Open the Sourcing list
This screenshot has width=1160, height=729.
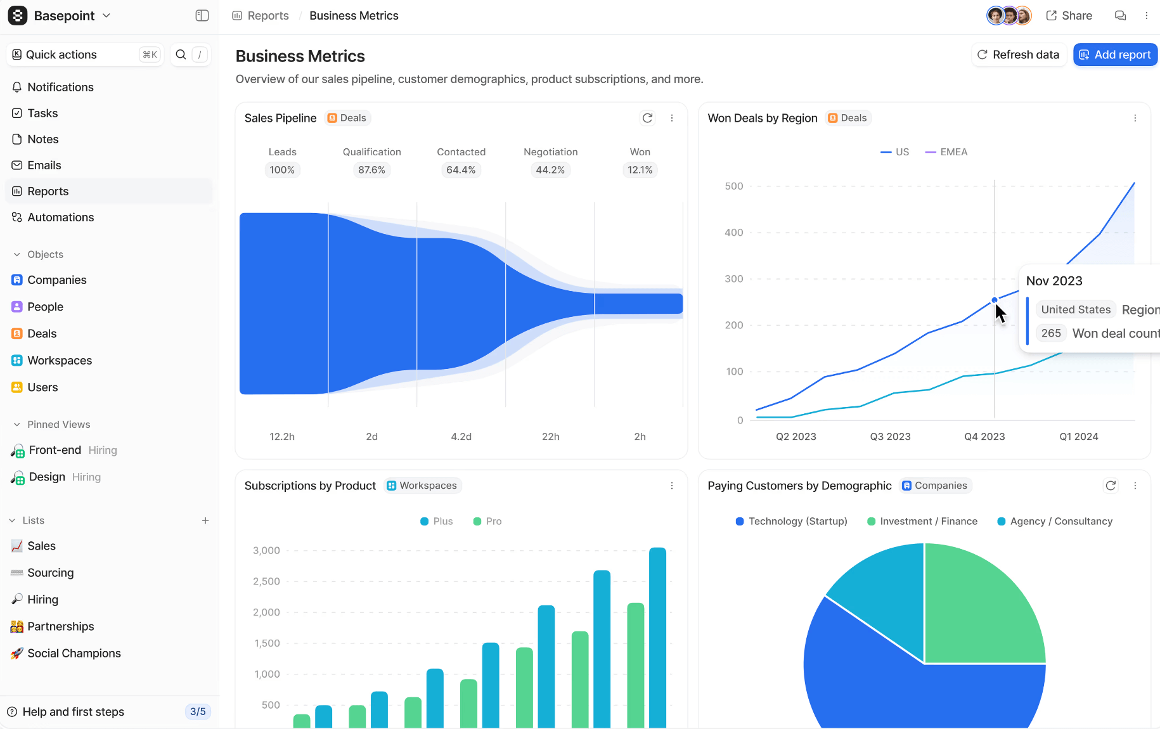coord(109,572)
